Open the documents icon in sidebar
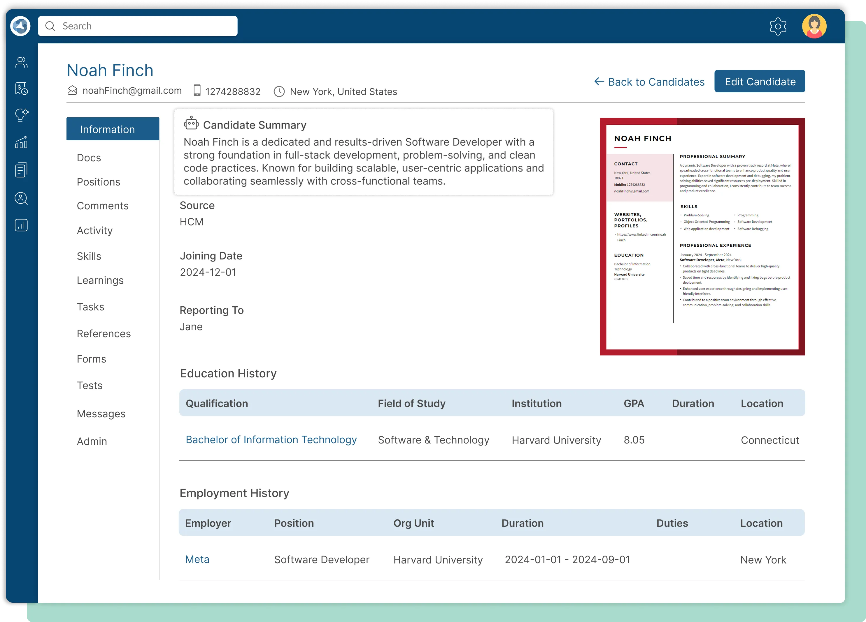This screenshot has width=866, height=622. pyautogui.click(x=21, y=169)
